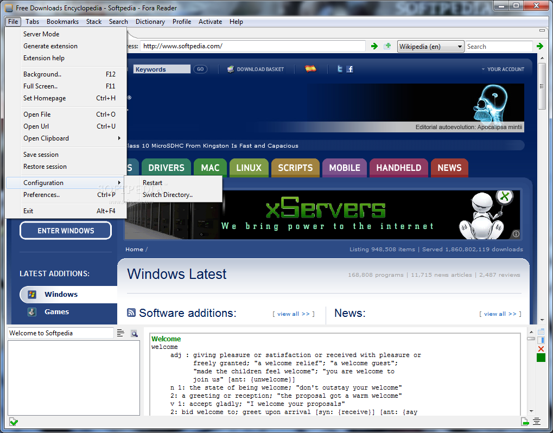
Task: Choose Generate extension from the File menu
Action: (x=66, y=46)
